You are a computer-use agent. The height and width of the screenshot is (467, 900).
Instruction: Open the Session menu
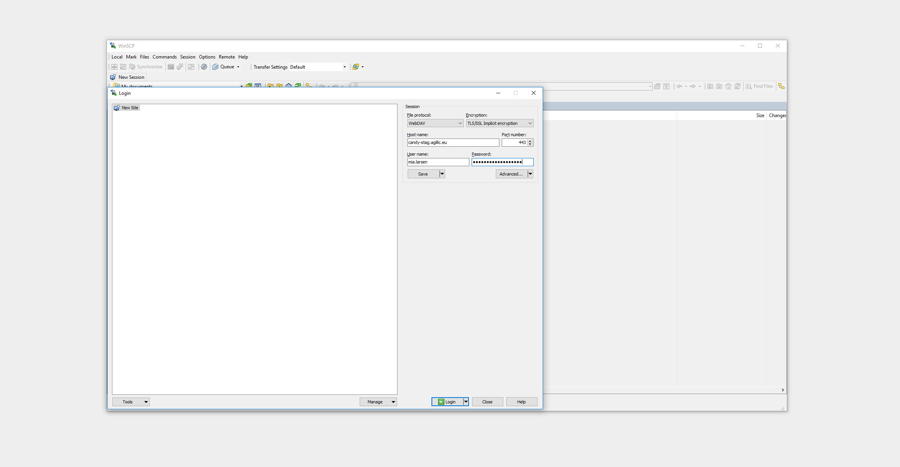[188, 57]
